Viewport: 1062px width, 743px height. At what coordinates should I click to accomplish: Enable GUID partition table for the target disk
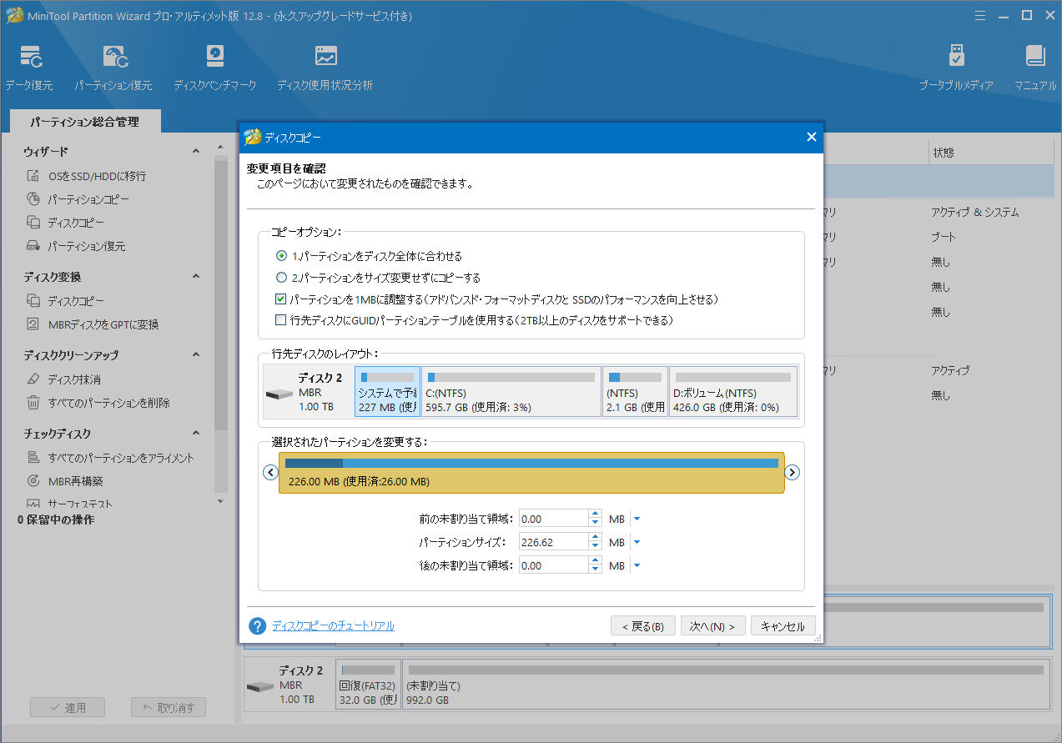pos(281,319)
